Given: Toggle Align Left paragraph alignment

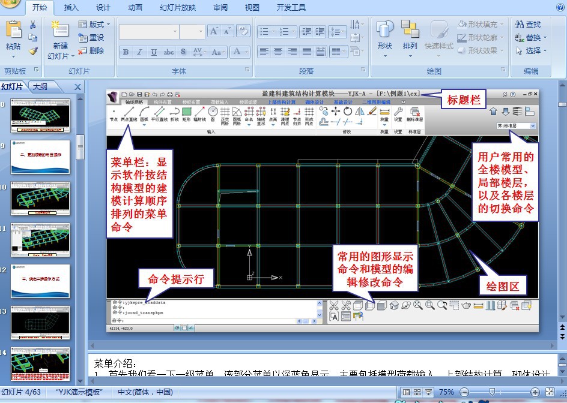Looking at the screenshot, I should [264, 52].
